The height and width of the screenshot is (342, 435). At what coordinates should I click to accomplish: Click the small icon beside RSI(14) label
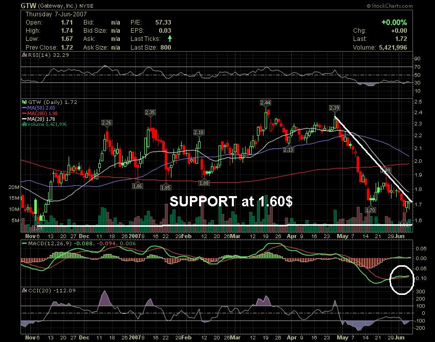pyautogui.click(x=25, y=55)
